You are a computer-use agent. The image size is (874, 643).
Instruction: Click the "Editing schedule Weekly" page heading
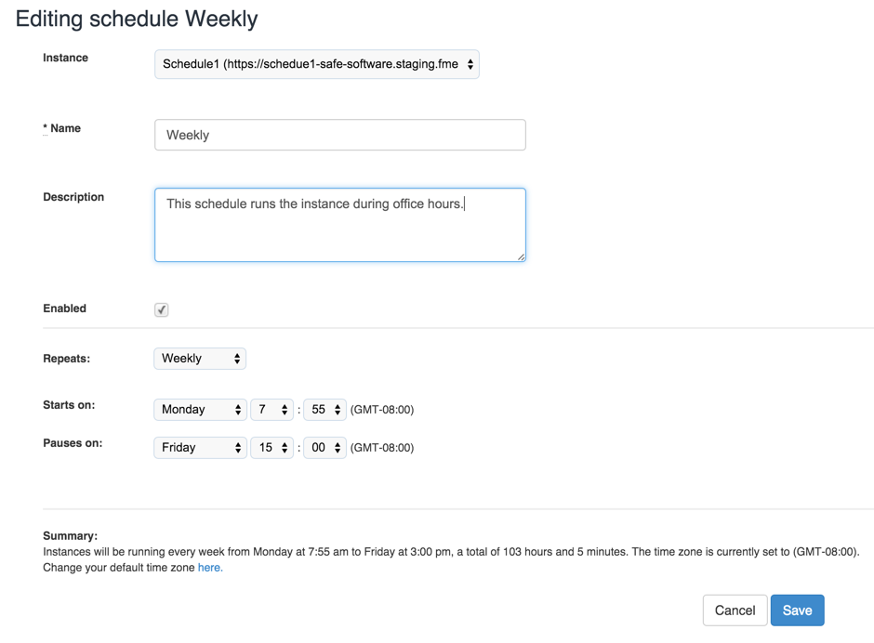(x=137, y=19)
